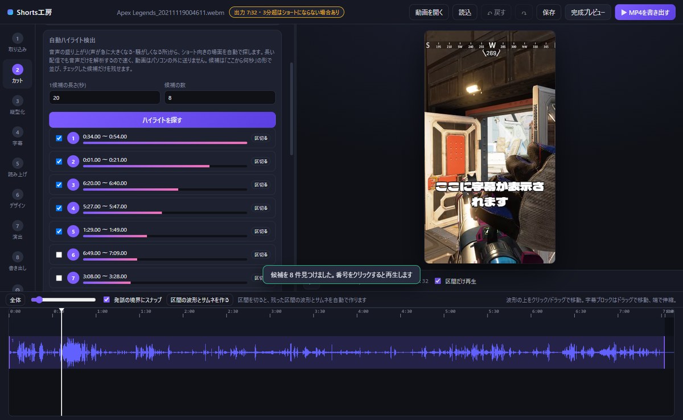
Task: Click the timeline zoom slider
Action: click(63, 300)
